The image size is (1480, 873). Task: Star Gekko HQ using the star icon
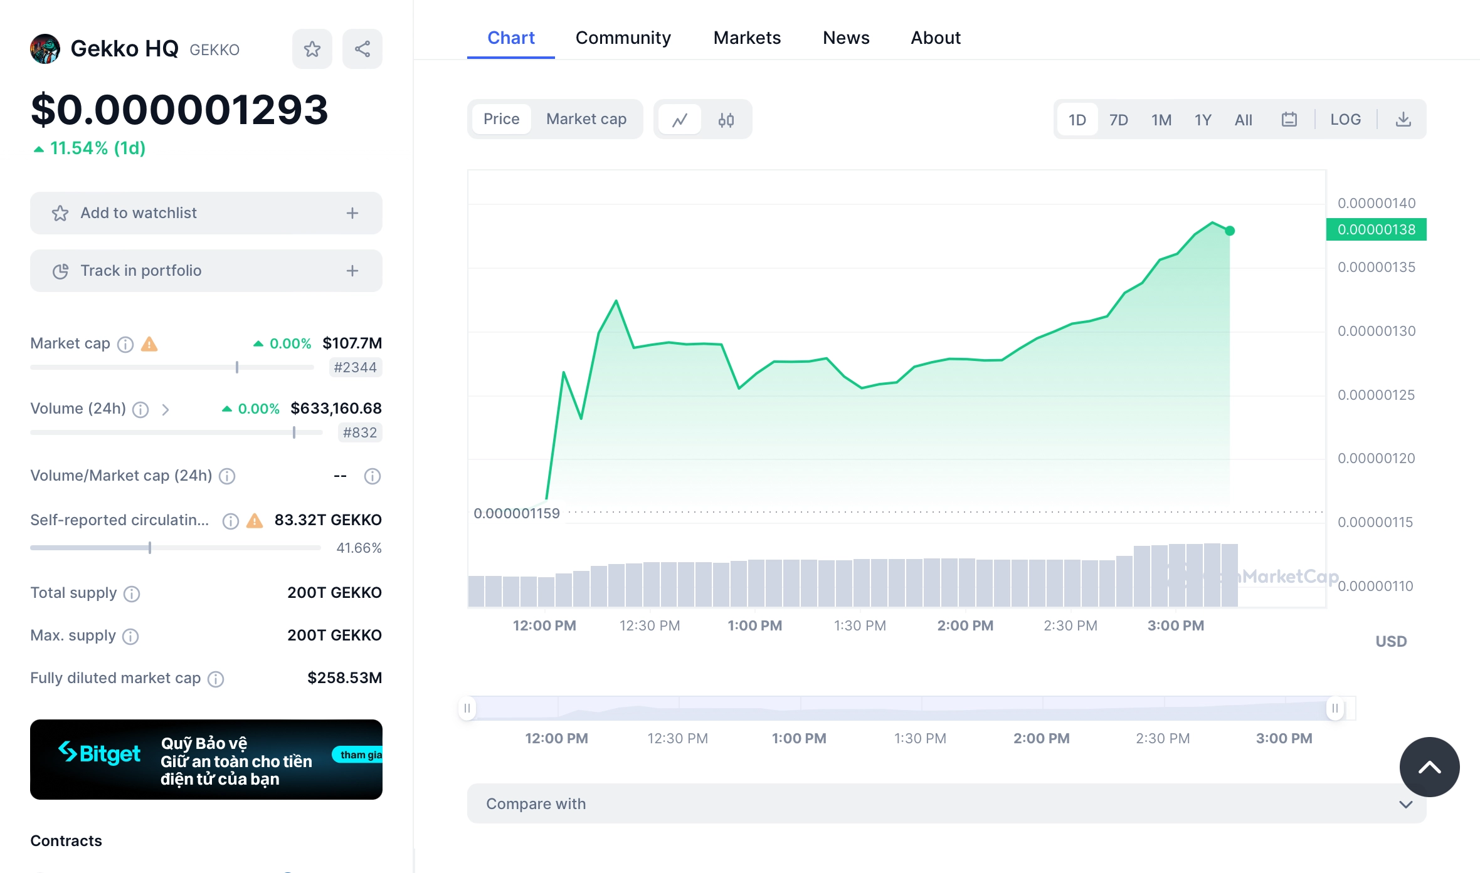pos(312,48)
